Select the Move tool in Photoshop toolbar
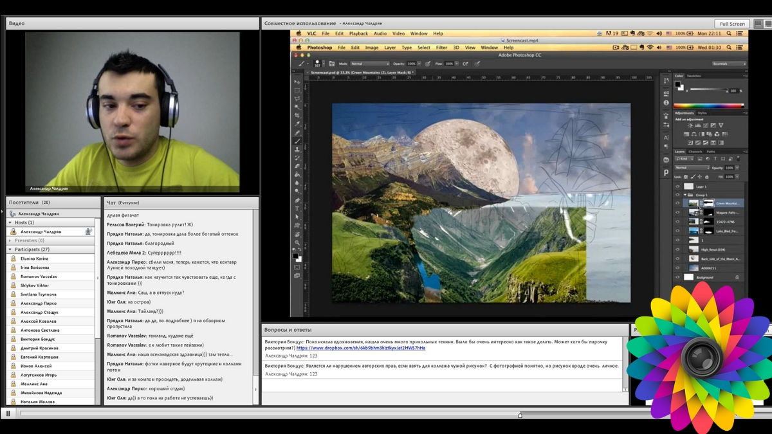The image size is (772, 434). (297, 82)
